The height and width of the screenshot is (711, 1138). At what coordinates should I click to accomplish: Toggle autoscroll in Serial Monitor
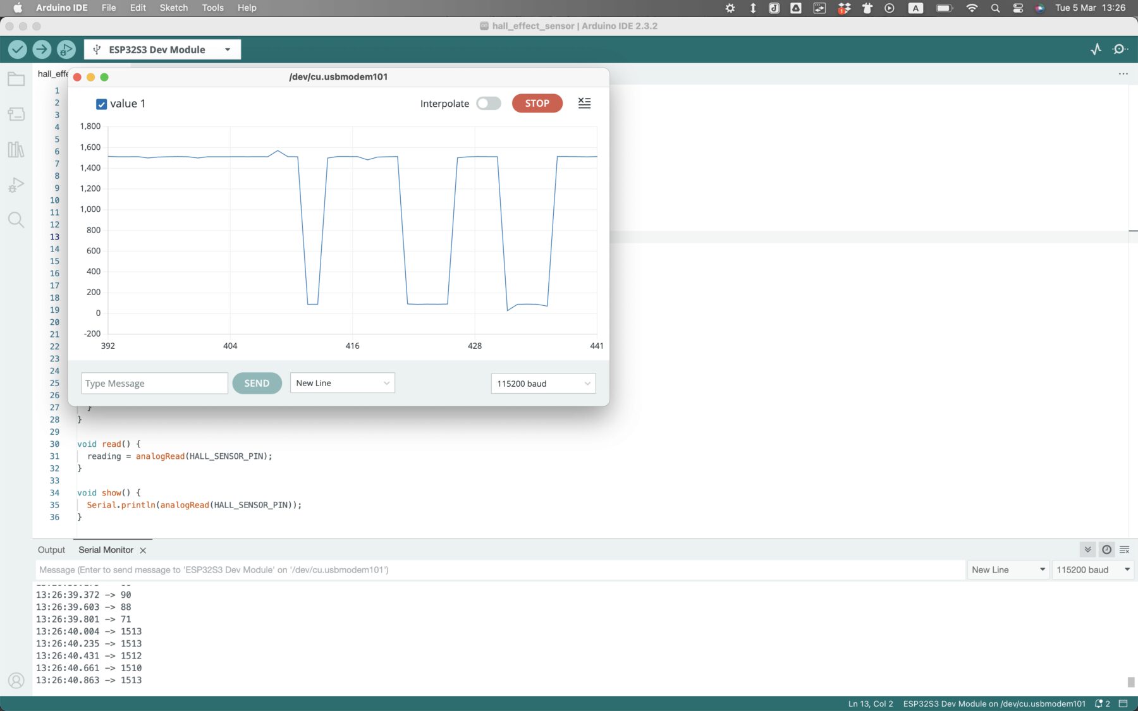click(1087, 550)
